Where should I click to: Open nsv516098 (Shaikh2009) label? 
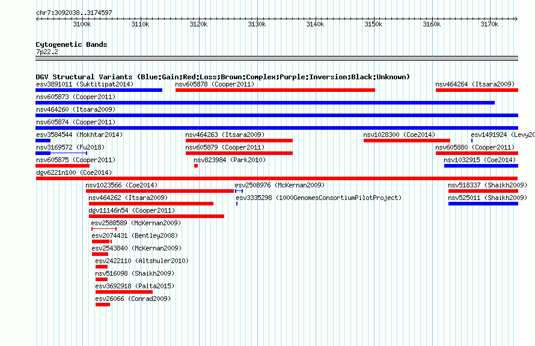pyautogui.click(x=135, y=273)
